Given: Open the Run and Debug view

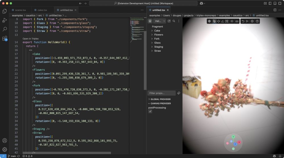Looking at the screenshot, I should (5, 20).
